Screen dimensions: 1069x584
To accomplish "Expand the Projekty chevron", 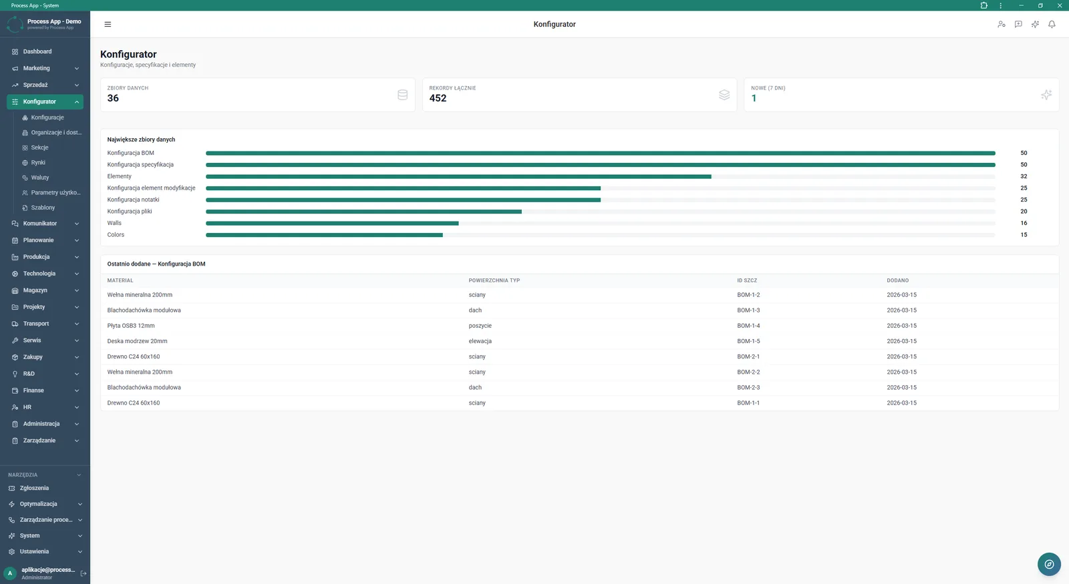I will (x=77, y=307).
